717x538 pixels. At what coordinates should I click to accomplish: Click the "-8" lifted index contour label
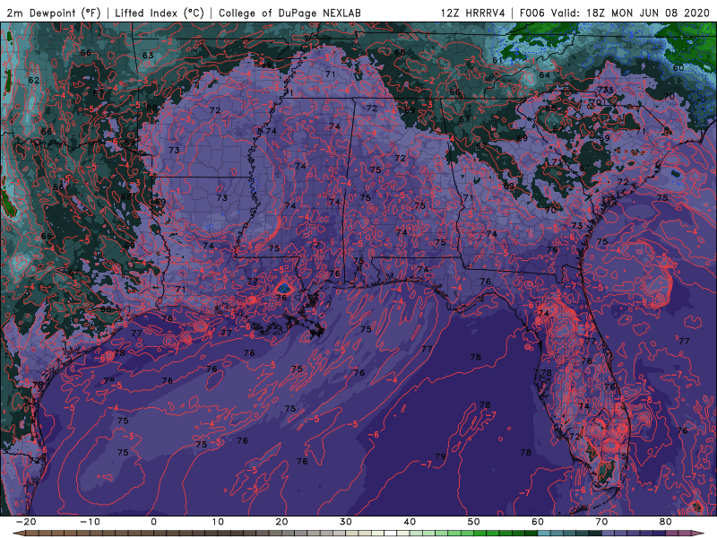pyautogui.click(x=646, y=399)
